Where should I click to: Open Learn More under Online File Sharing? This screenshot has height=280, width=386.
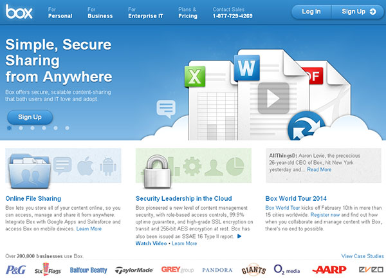[89, 229]
